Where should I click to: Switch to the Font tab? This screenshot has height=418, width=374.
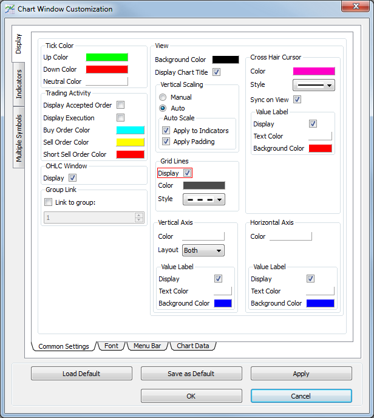[x=111, y=346]
